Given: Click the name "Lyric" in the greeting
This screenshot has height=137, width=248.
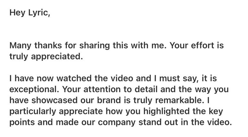Looking at the screenshot, I should coord(39,13).
